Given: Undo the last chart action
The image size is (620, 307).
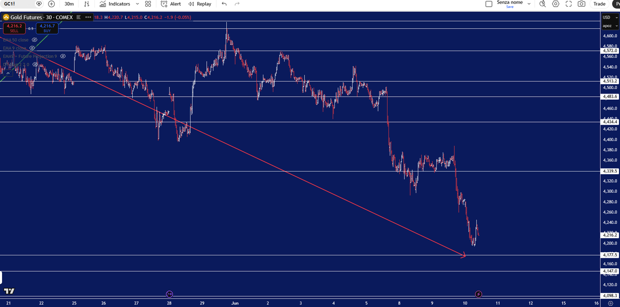Looking at the screenshot, I should [224, 4].
